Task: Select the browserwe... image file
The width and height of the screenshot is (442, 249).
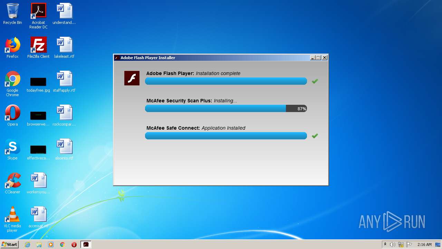Action: pyautogui.click(x=38, y=118)
